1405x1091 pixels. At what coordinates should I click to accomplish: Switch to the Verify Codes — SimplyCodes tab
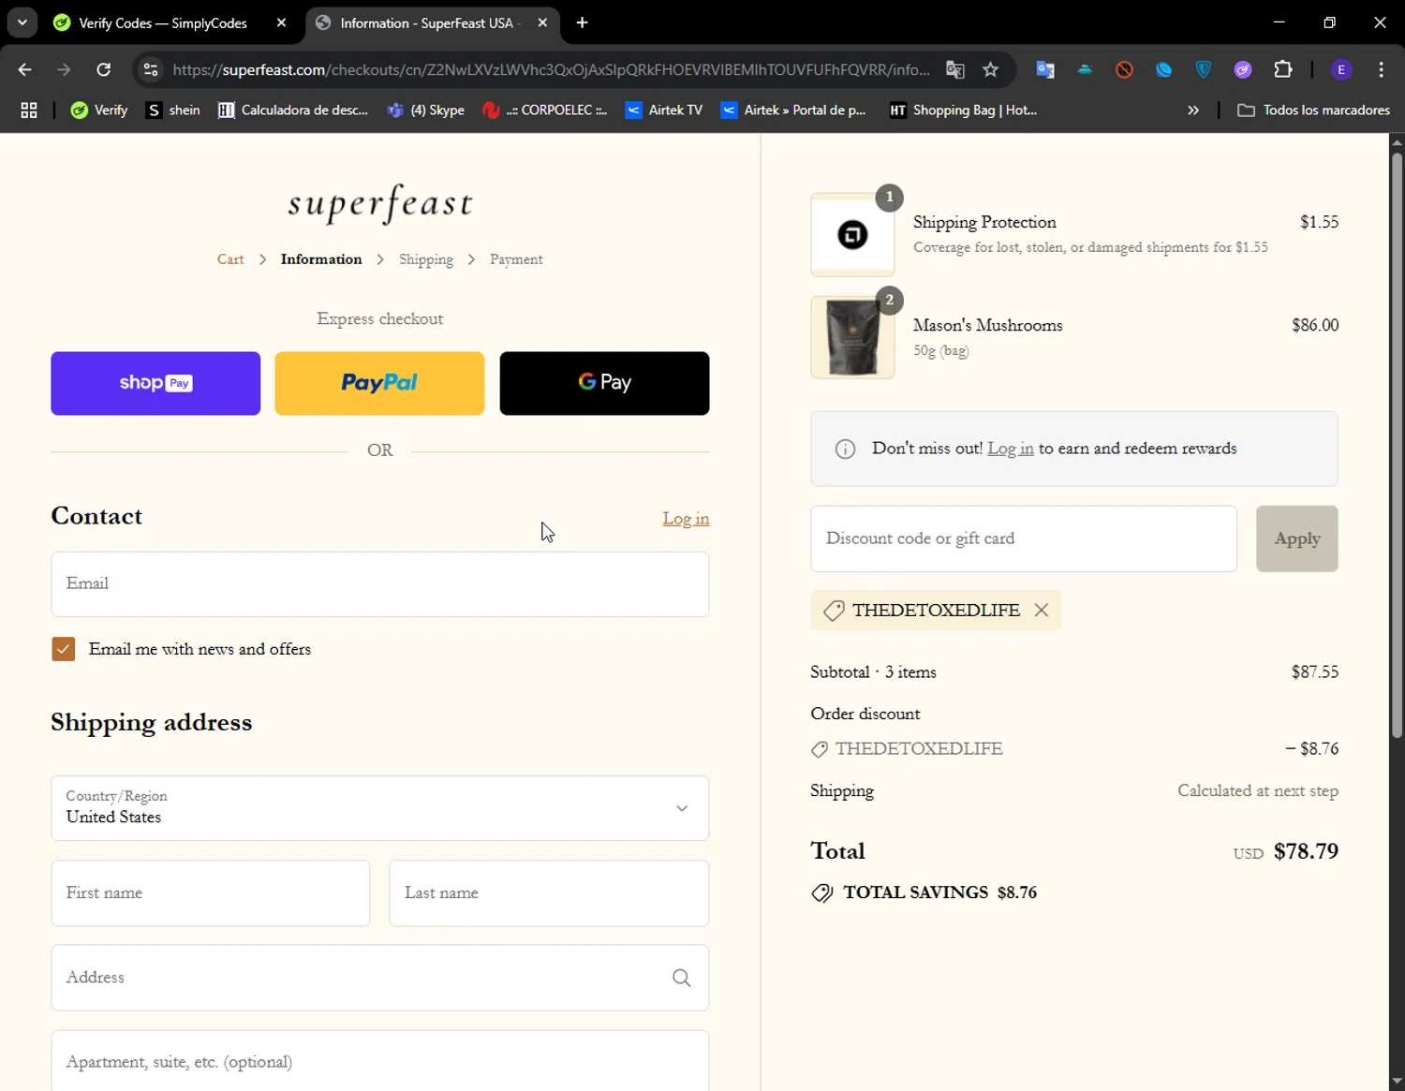click(x=163, y=23)
